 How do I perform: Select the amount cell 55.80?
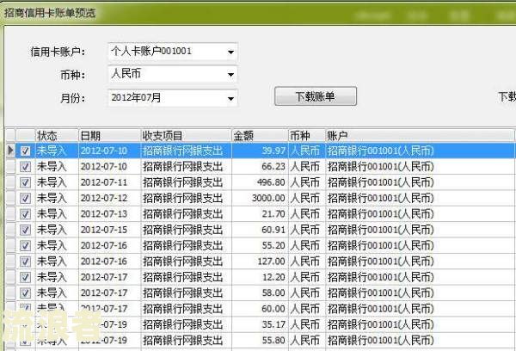[260, 341]
